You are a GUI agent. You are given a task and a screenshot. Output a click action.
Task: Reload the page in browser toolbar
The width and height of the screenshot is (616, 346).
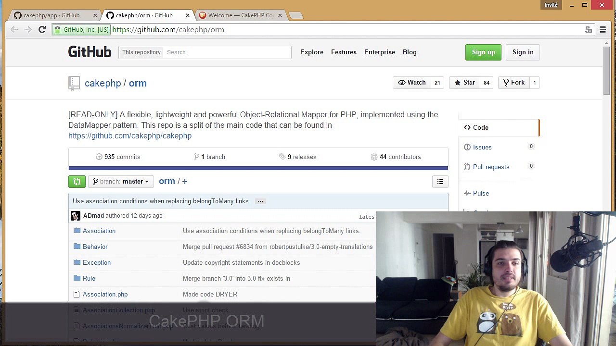pyautogui.click(x=42, y=30)
